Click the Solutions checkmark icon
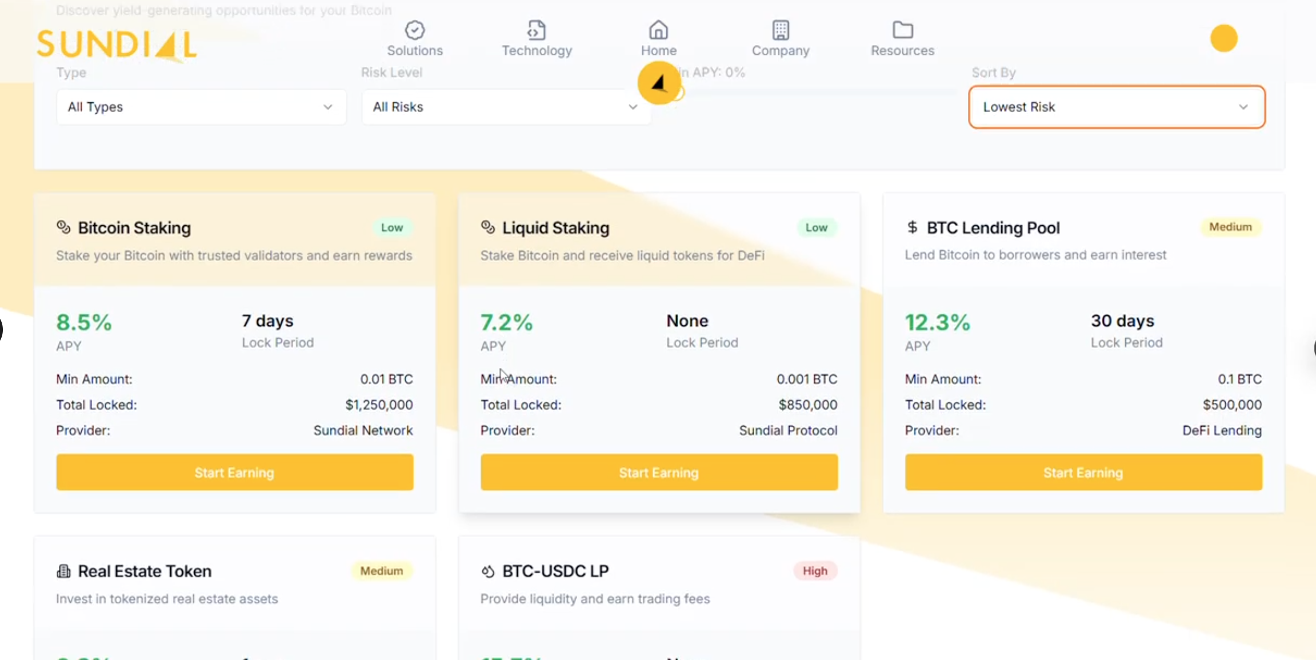 point(415,30)
